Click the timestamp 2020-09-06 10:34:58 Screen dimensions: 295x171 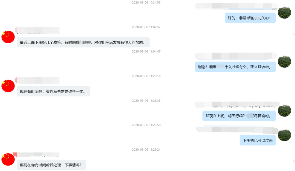(146, 2)
